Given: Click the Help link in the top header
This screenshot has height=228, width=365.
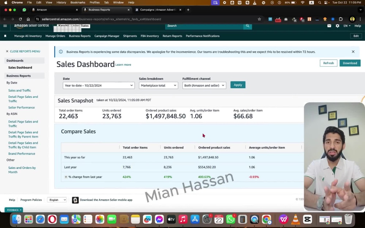Looking at the screenshot, I should [358, 26].
